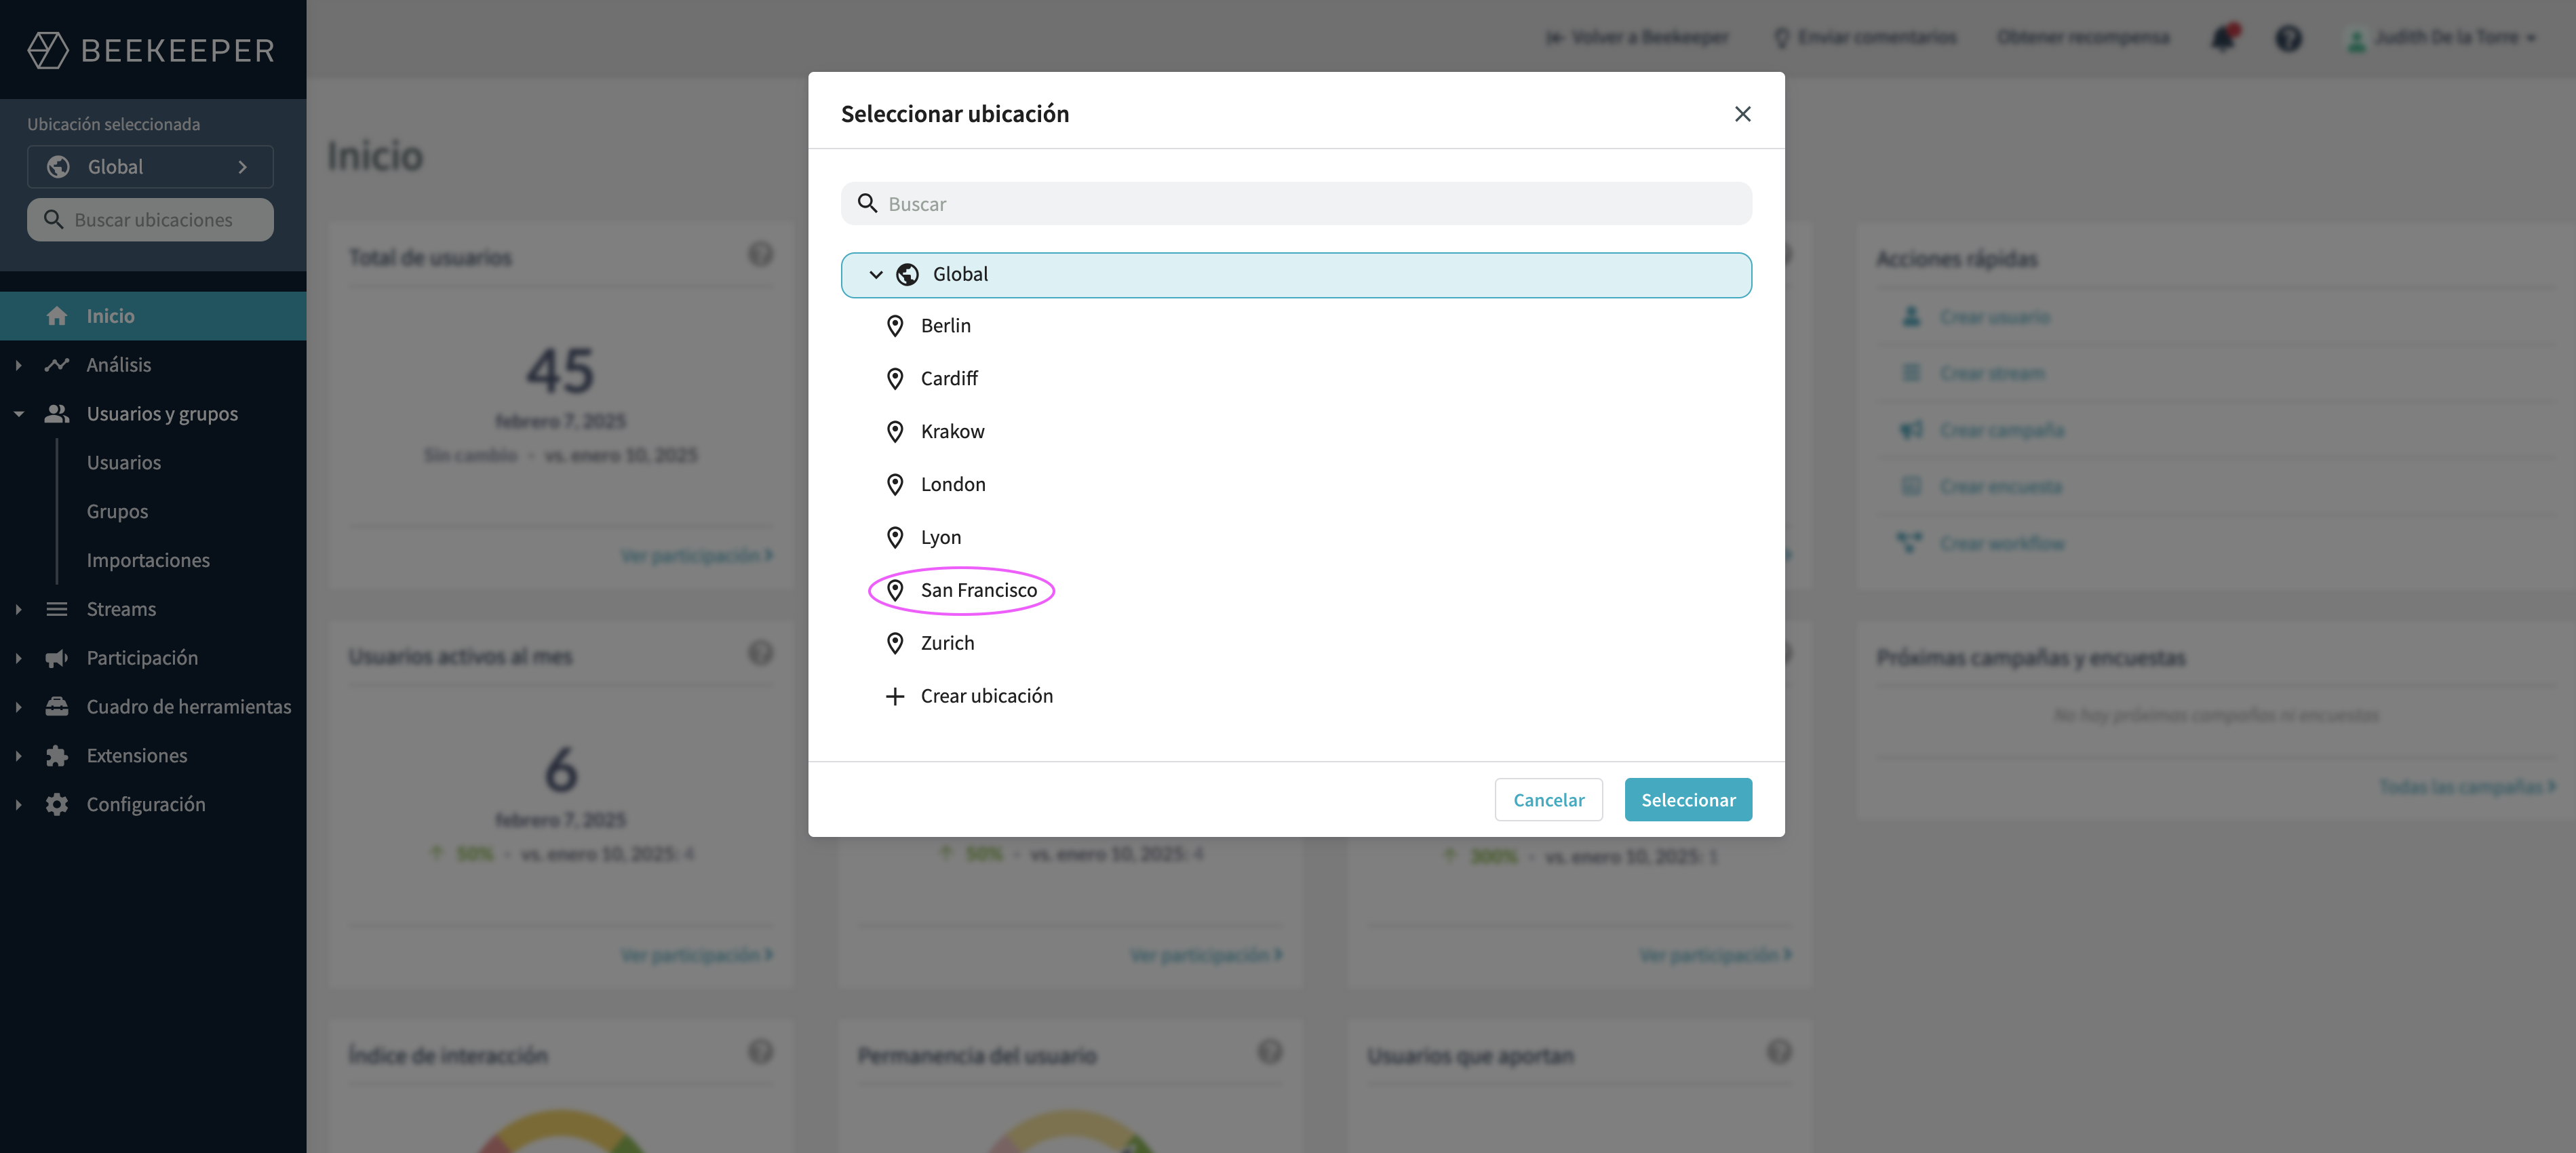The height and width of the screenshot is (1153, 2576).
Task: Open the Importaciones menu item
Action: click(x=148, y=560)
